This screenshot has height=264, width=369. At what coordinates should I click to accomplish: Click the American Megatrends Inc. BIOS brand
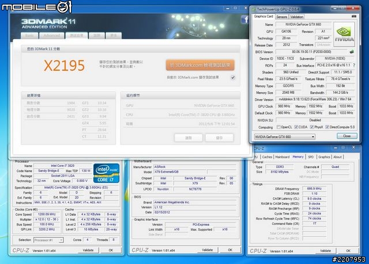195,202
